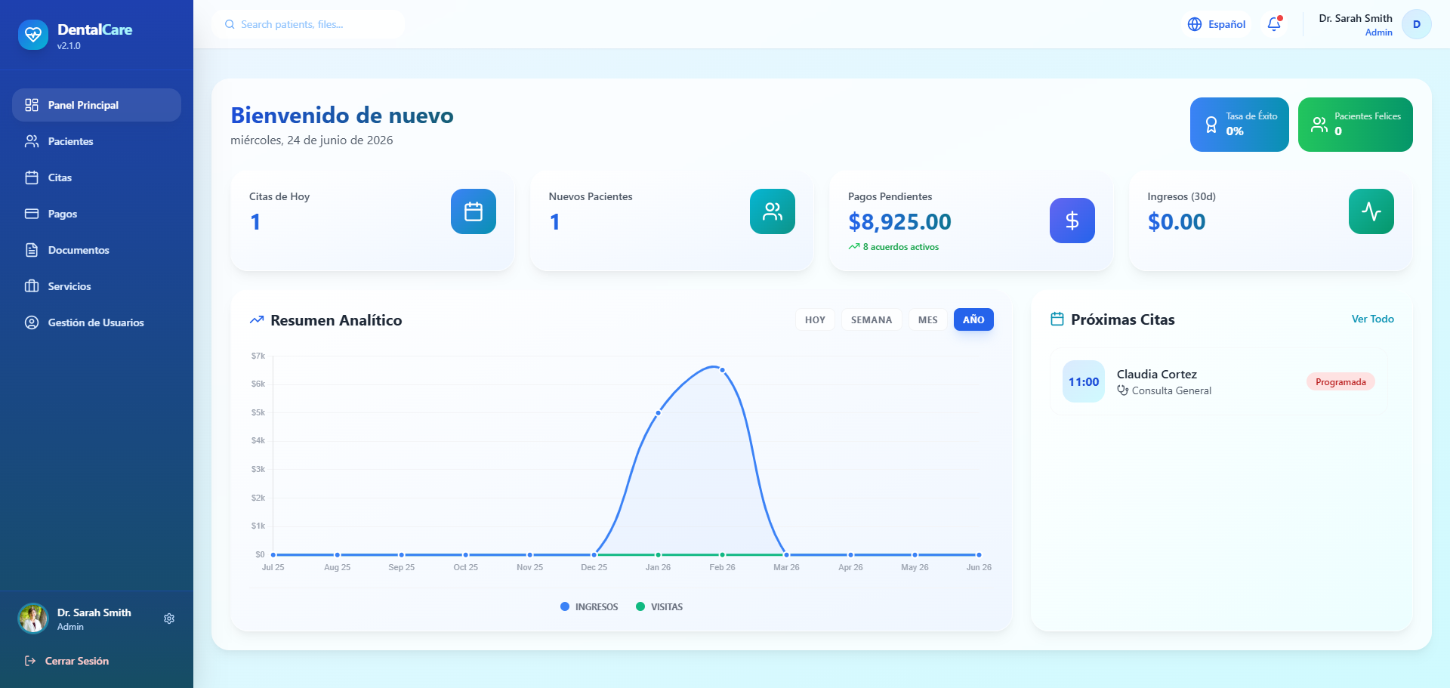Click the Pacientes Felices card
This screenshot has width=1450, height=688.
click(x=1356, y=125)
